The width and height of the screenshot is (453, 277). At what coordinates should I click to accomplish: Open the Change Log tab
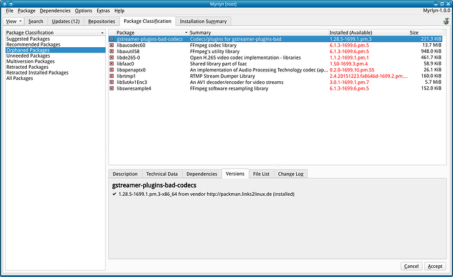(x=291, y=174)
